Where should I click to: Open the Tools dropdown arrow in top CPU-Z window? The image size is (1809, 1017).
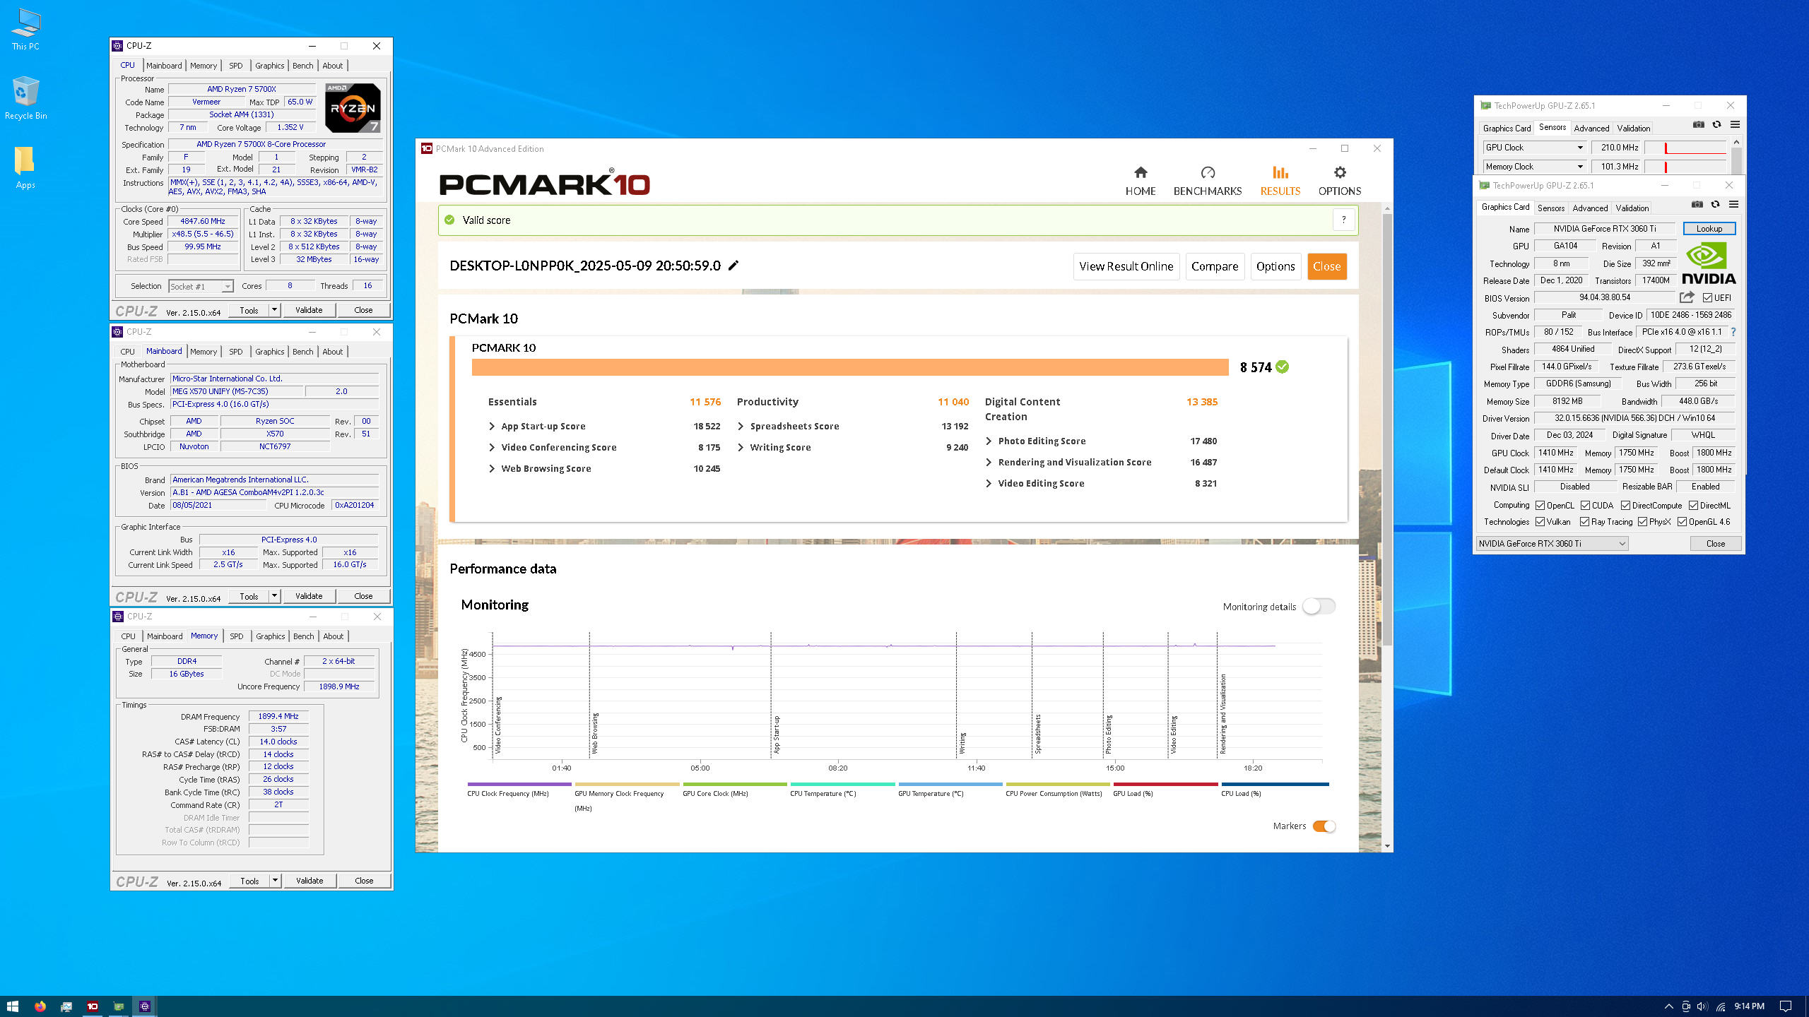point(274,310)
